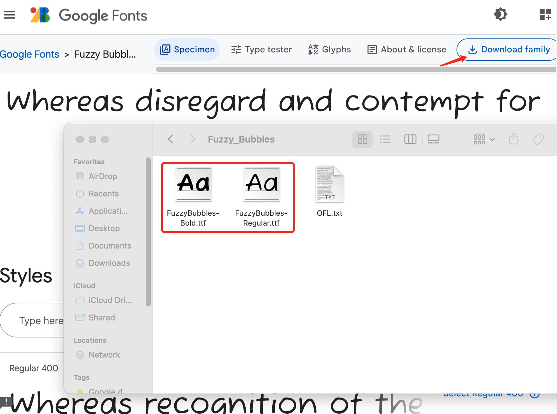Screen dimensions: 557x414
Task: Switch to the Type tester tab
Action: (261, 49)
